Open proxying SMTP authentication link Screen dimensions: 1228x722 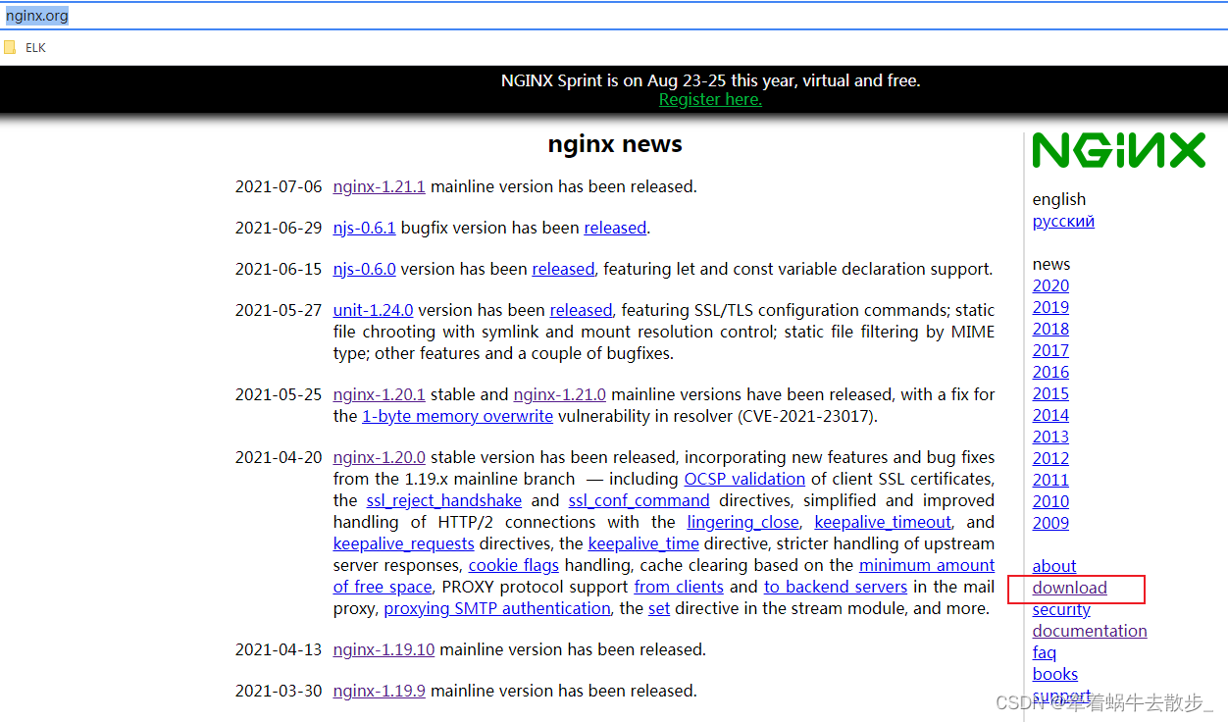[x=497, y=608]
